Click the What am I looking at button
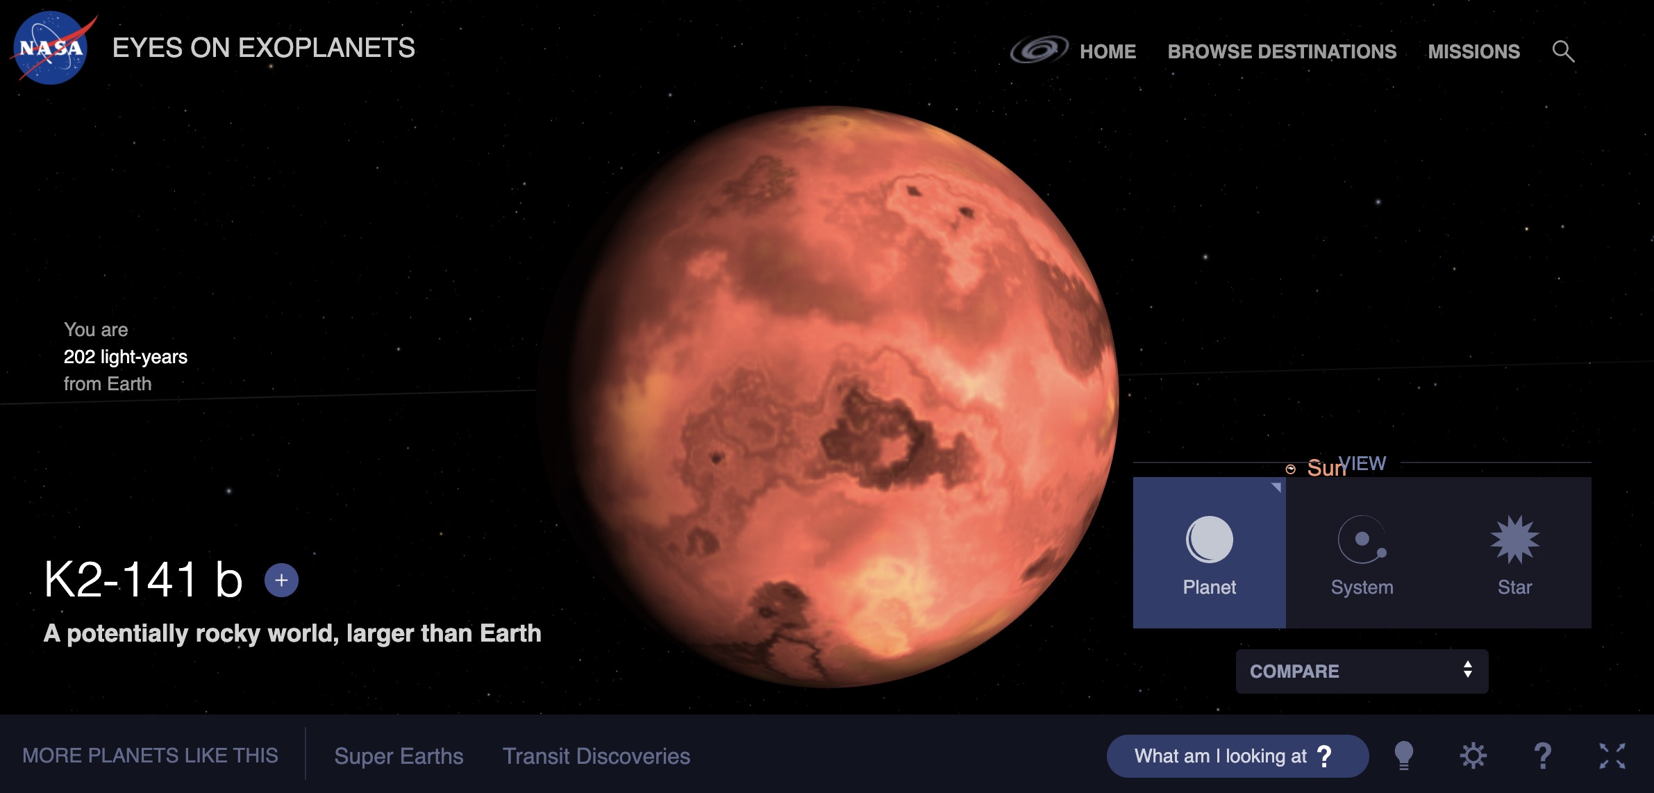This screenshot has width=1654, height=793. point(1237,756)
